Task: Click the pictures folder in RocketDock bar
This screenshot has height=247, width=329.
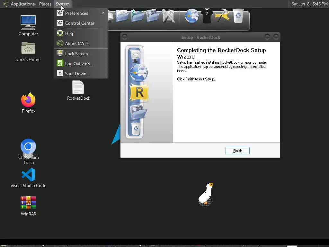Action: click(153, 16)
